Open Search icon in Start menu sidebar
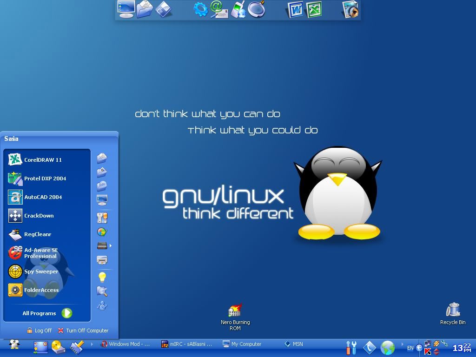476x357 pixels. (102, 291)
